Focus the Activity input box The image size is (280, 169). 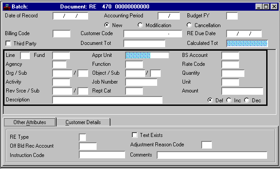[61, 82]
